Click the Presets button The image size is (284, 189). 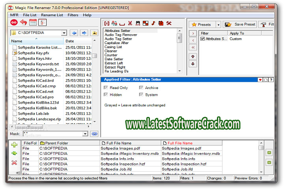202,24
